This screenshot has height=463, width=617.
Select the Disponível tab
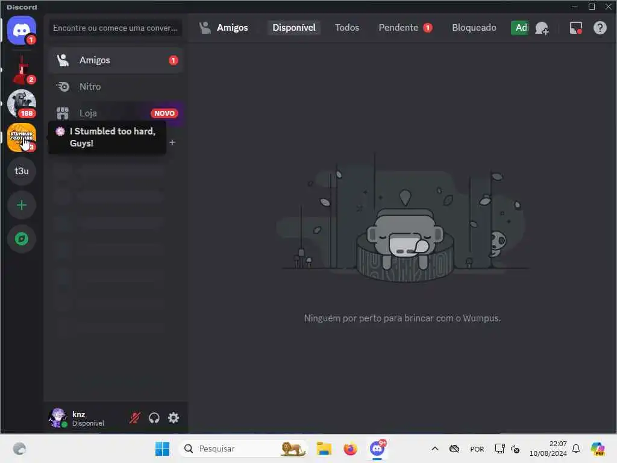pyautogui.click(x=294, y=28)
